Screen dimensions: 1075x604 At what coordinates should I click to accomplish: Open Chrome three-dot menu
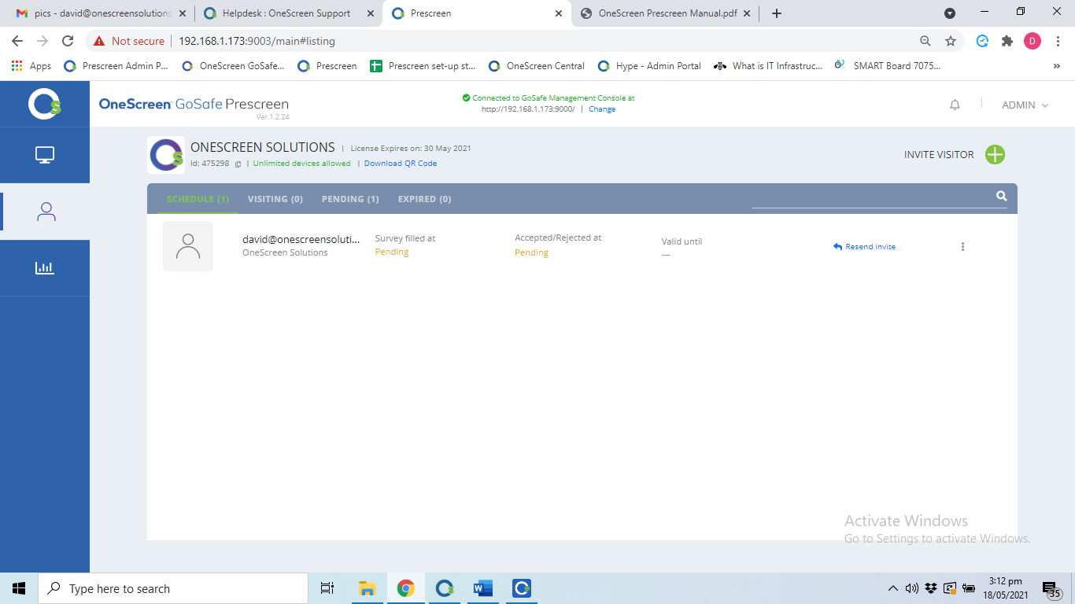coord(1058,41)
